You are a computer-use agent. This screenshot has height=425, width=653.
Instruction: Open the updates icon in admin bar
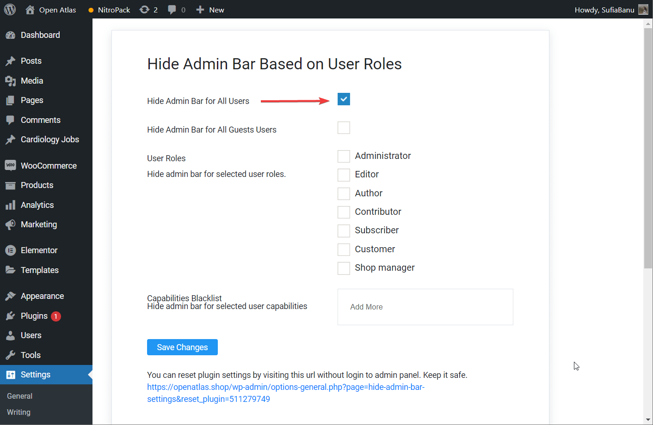(x=145, y=10)
